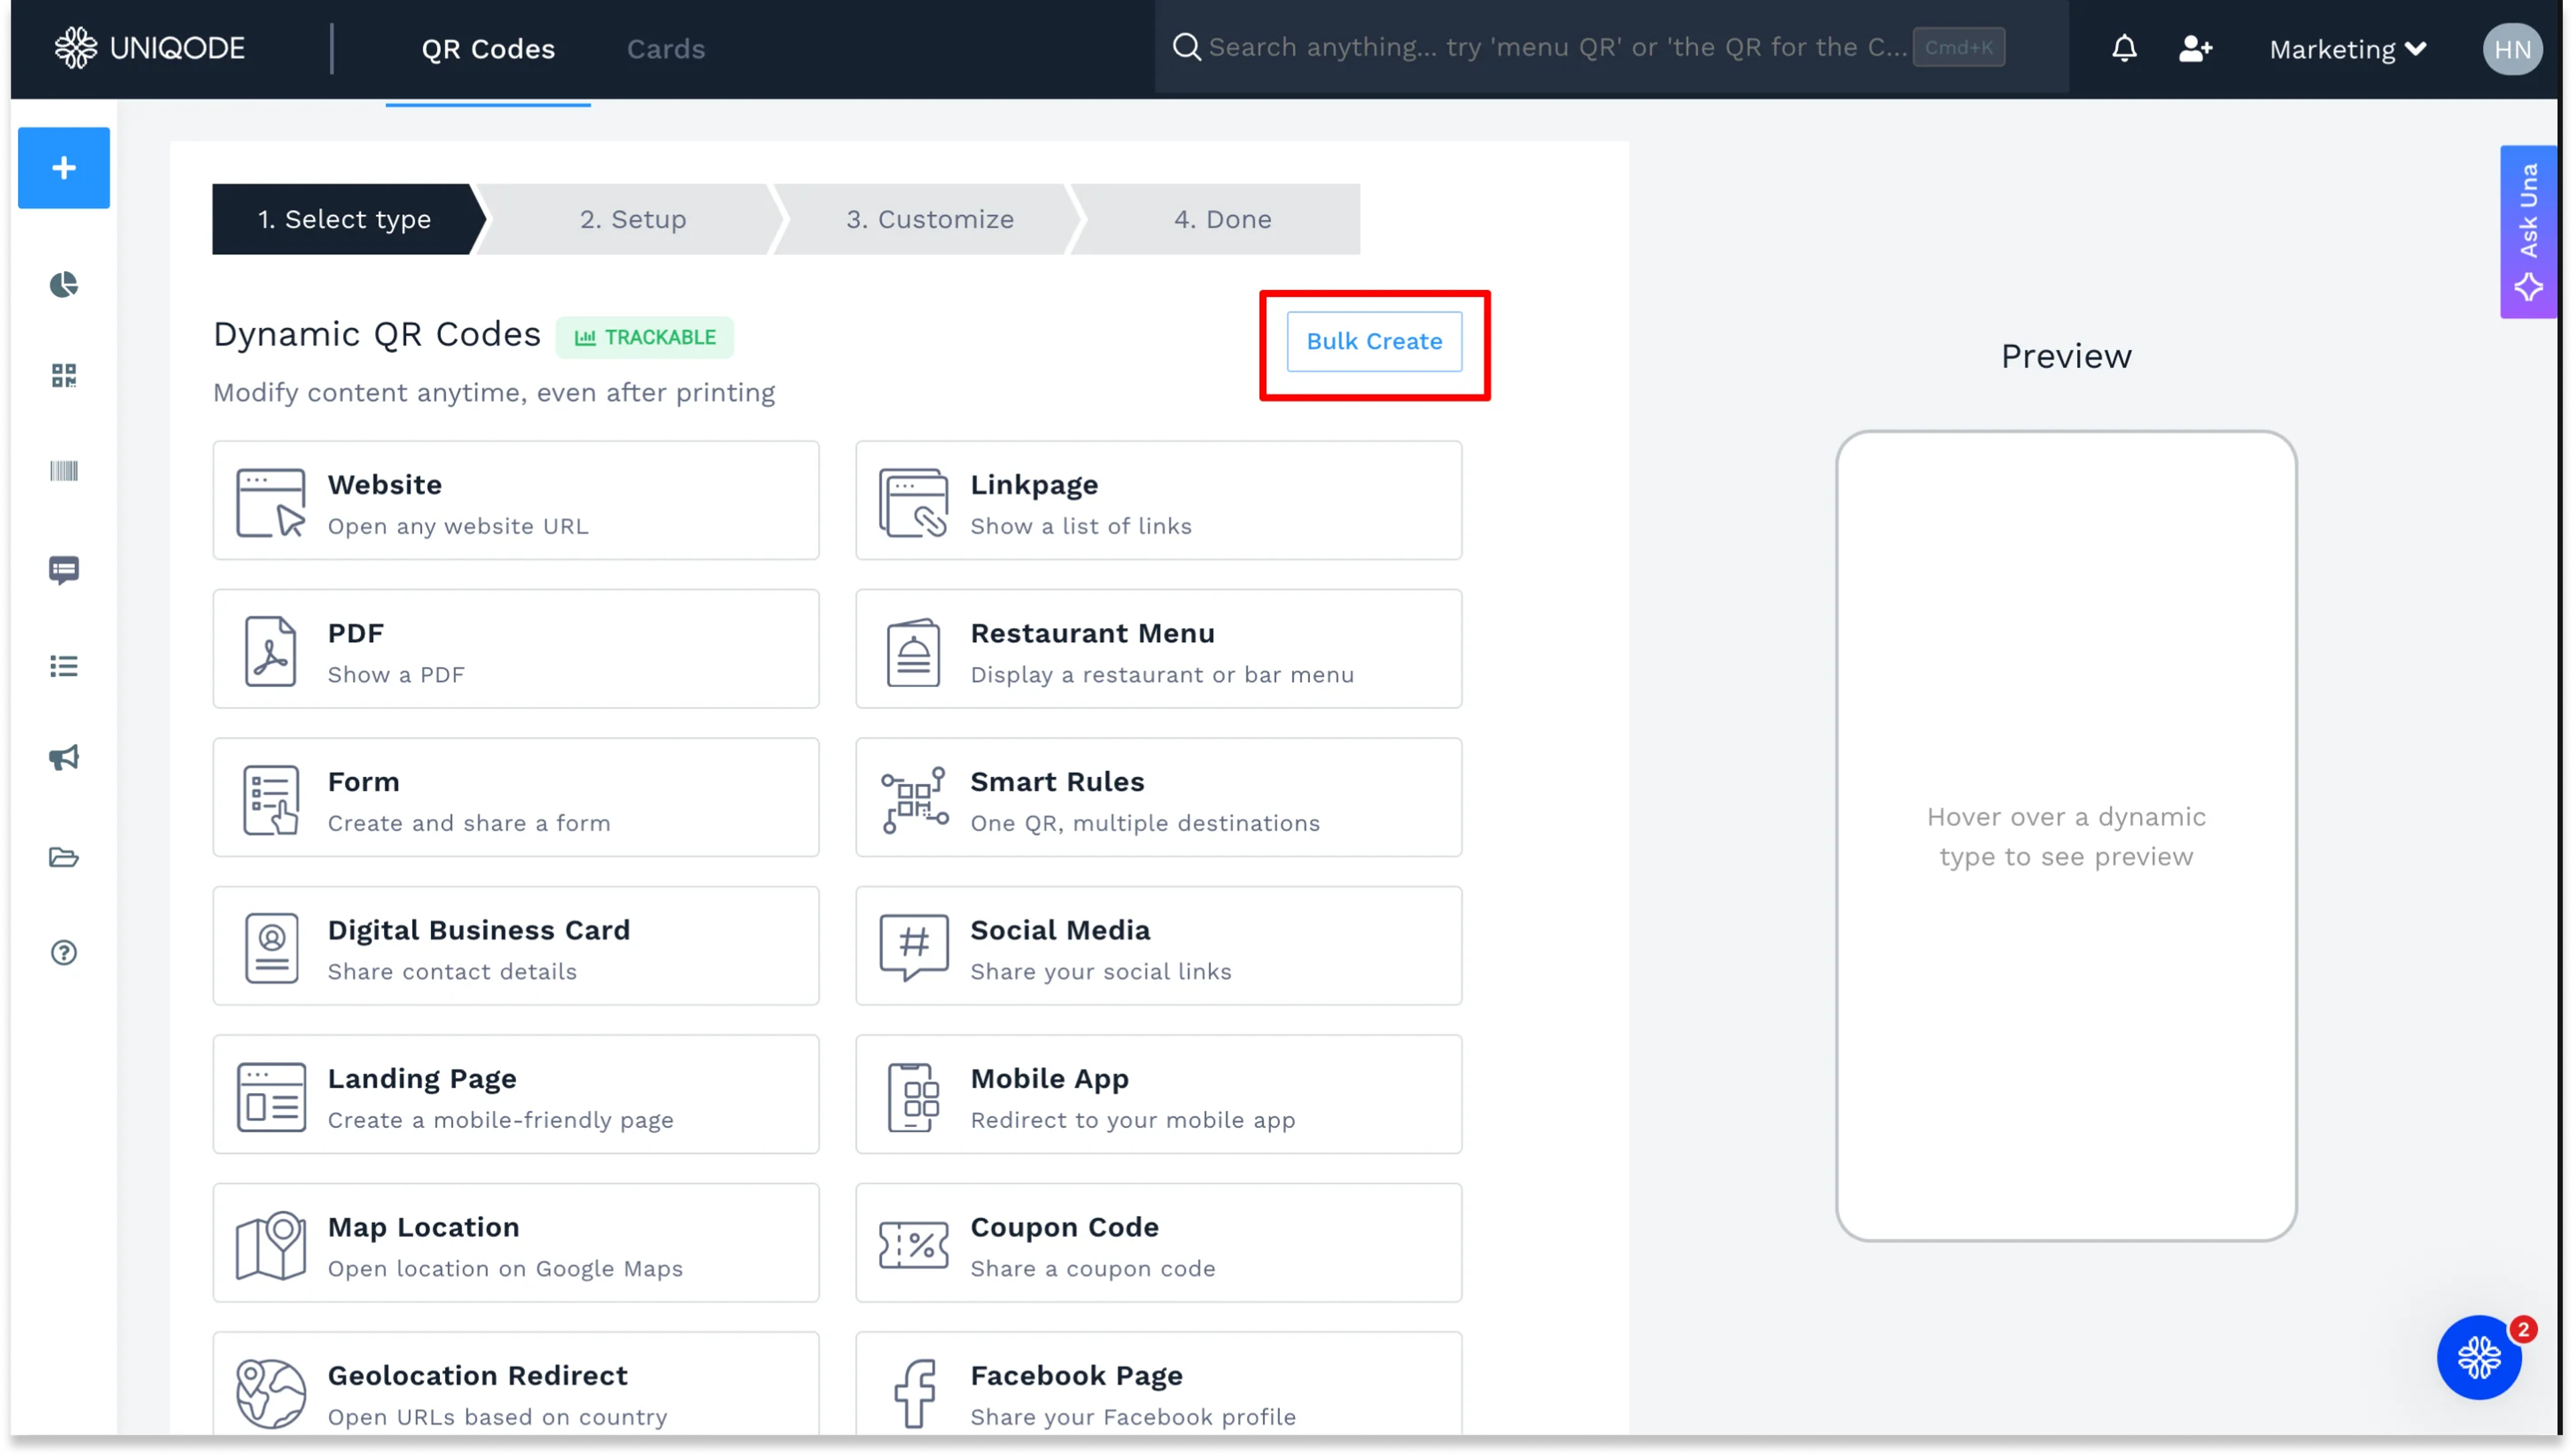Click the Mobile App phone icon
The image size is (2573, 1456).
913,1097
